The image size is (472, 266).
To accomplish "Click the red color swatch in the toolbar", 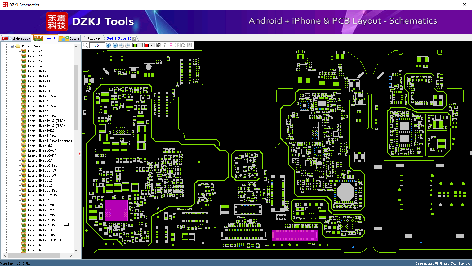I will [147, 45].
